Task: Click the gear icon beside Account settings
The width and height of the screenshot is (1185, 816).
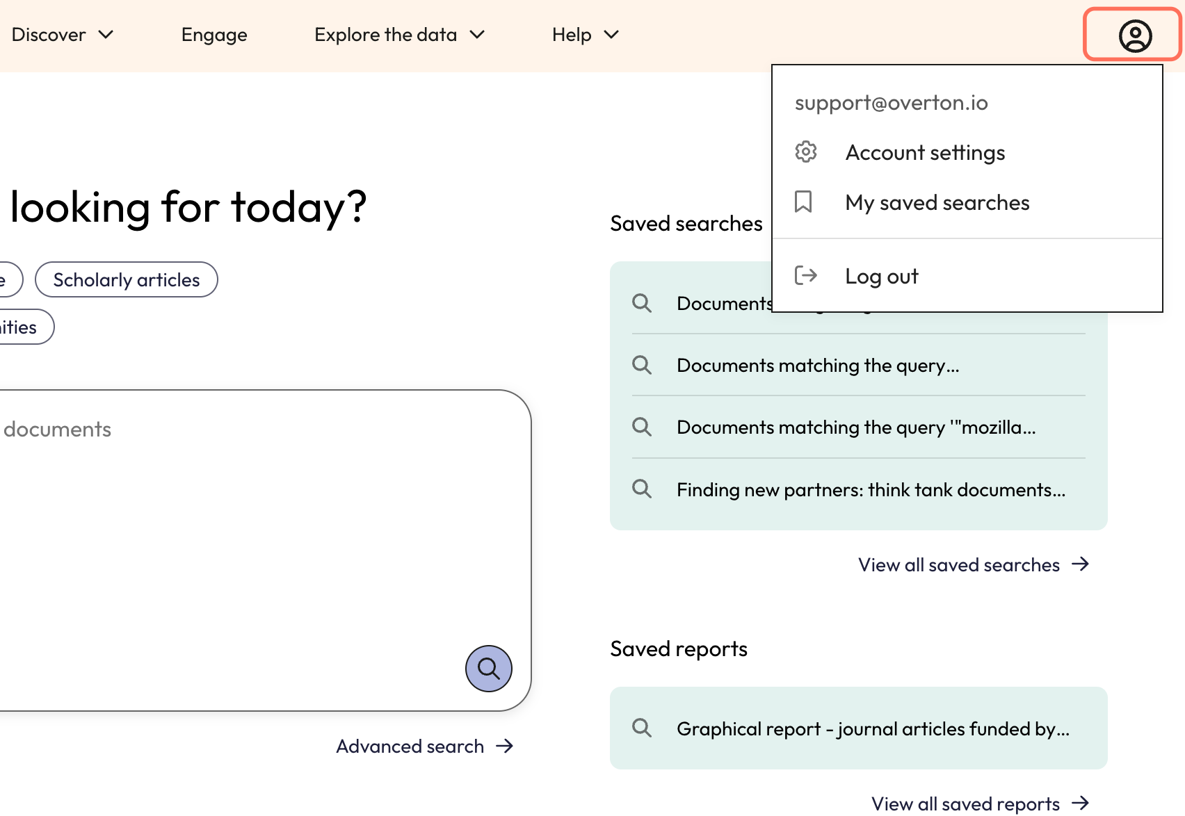Action: point(805,152)
